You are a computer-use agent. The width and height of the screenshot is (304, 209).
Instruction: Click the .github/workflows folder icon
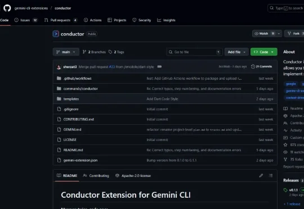click(59, 78)
